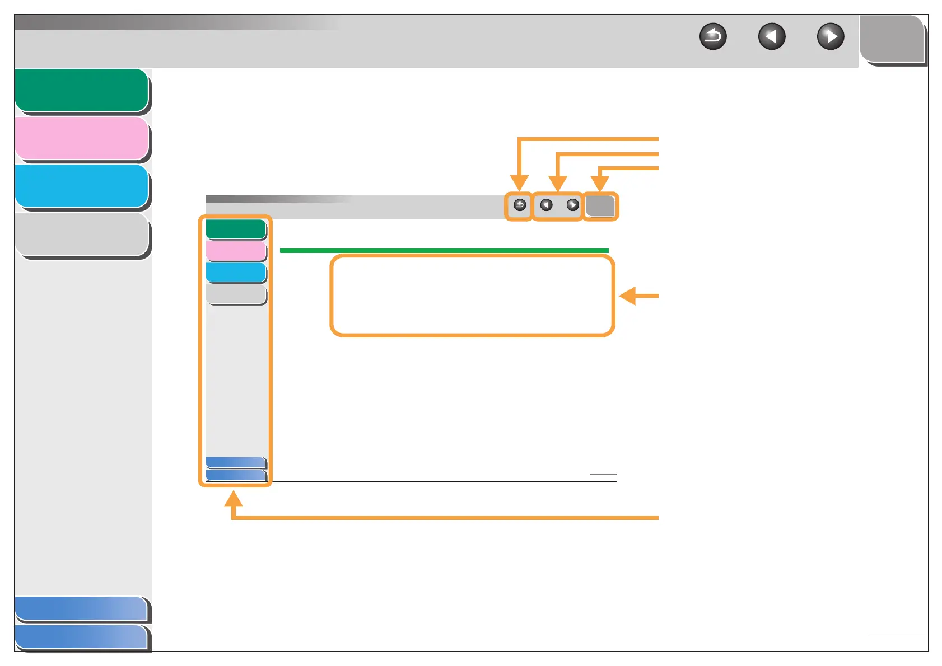The image size is (942, 666).
Task: Select the large pink tab in the left sidebar
Action: 82,138
